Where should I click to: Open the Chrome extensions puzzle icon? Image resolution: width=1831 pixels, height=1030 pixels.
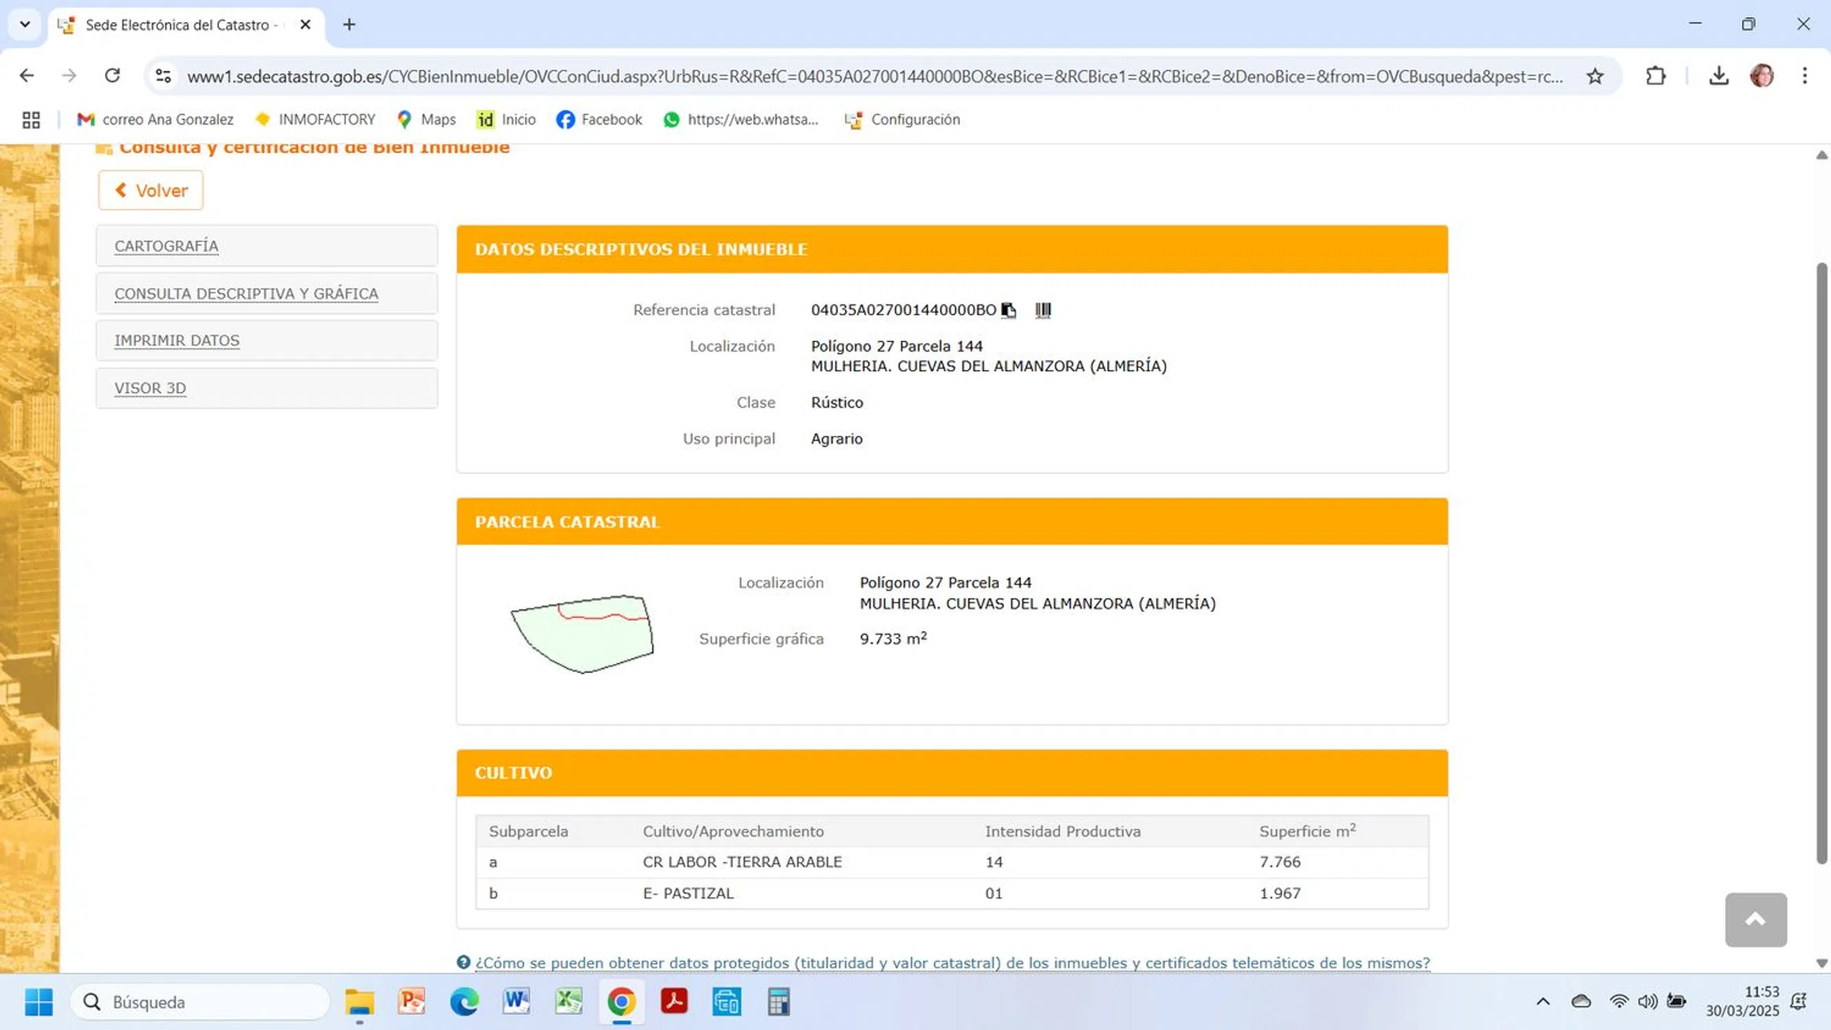click(x=1655, y=76)
